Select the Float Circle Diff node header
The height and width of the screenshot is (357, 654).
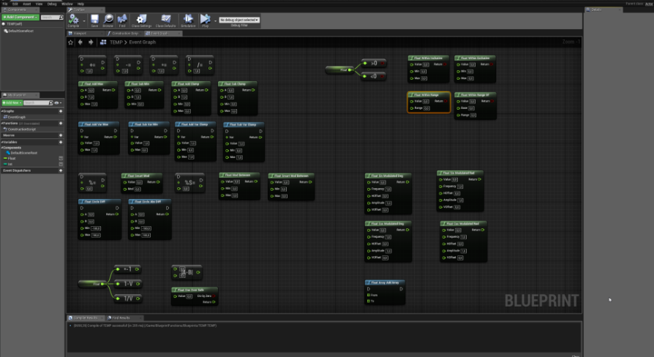click(x=99, y=201)
